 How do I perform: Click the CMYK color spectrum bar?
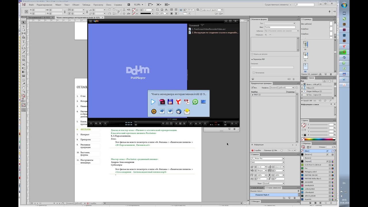[318, 139]
